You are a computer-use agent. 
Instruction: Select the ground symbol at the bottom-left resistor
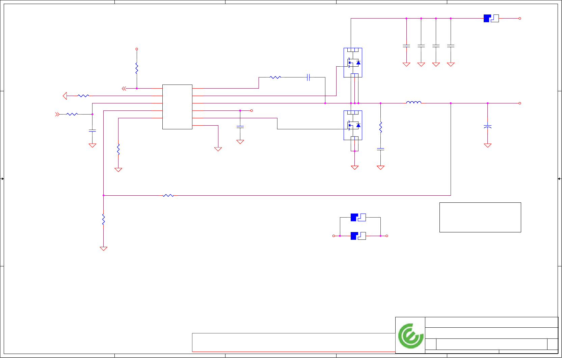pyautogui.click(x=103, y=249)
